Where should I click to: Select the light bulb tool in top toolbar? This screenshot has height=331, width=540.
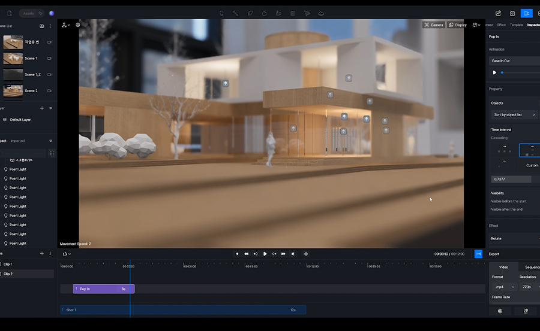(x=221, y=13)
